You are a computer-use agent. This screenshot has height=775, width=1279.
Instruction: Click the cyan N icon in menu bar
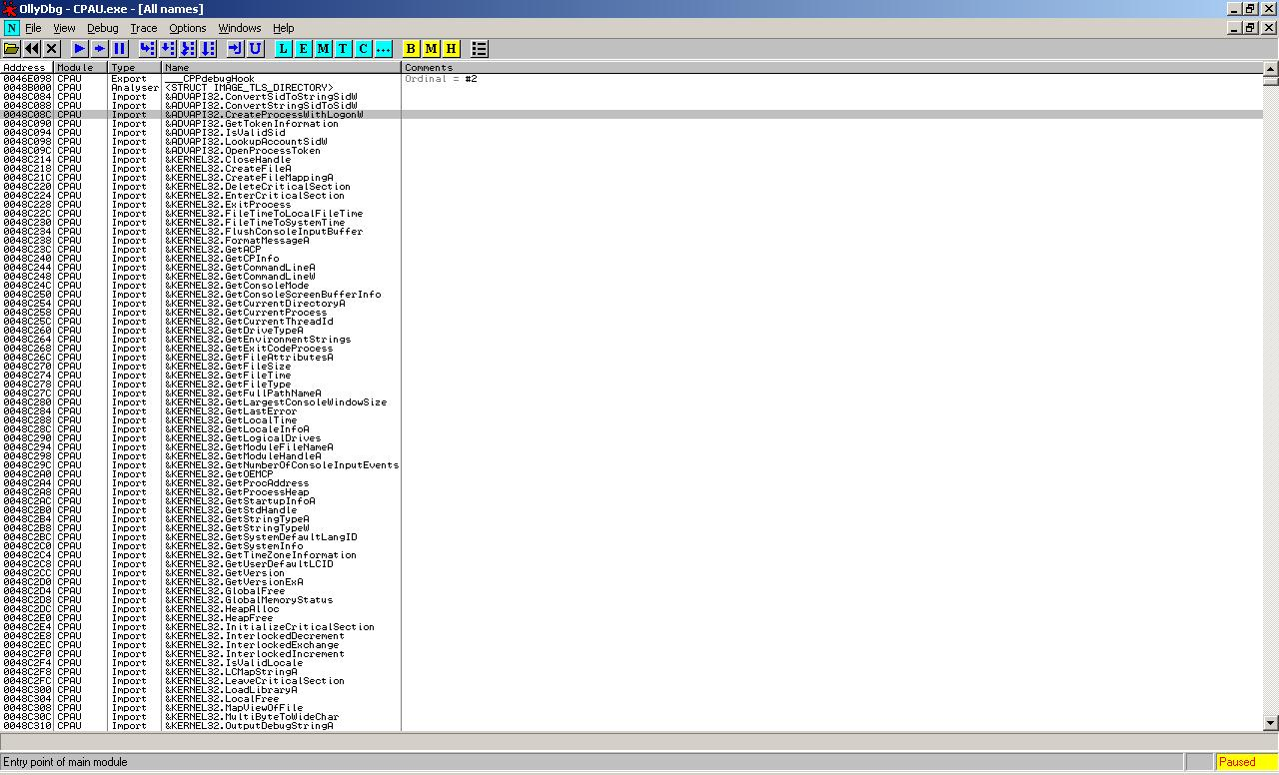coord(11,28)
